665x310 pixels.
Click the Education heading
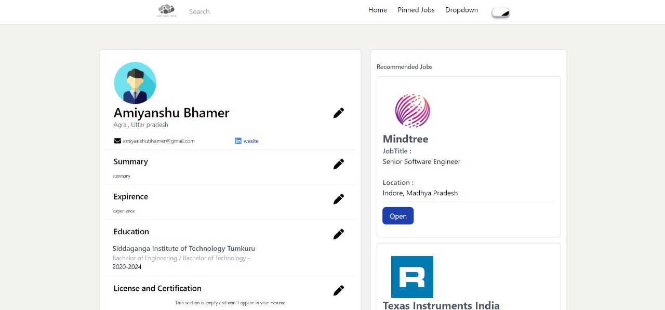coord(131,232)
